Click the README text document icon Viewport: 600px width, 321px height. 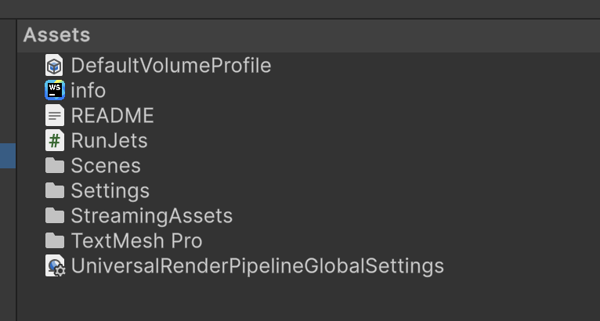(54, 116)
